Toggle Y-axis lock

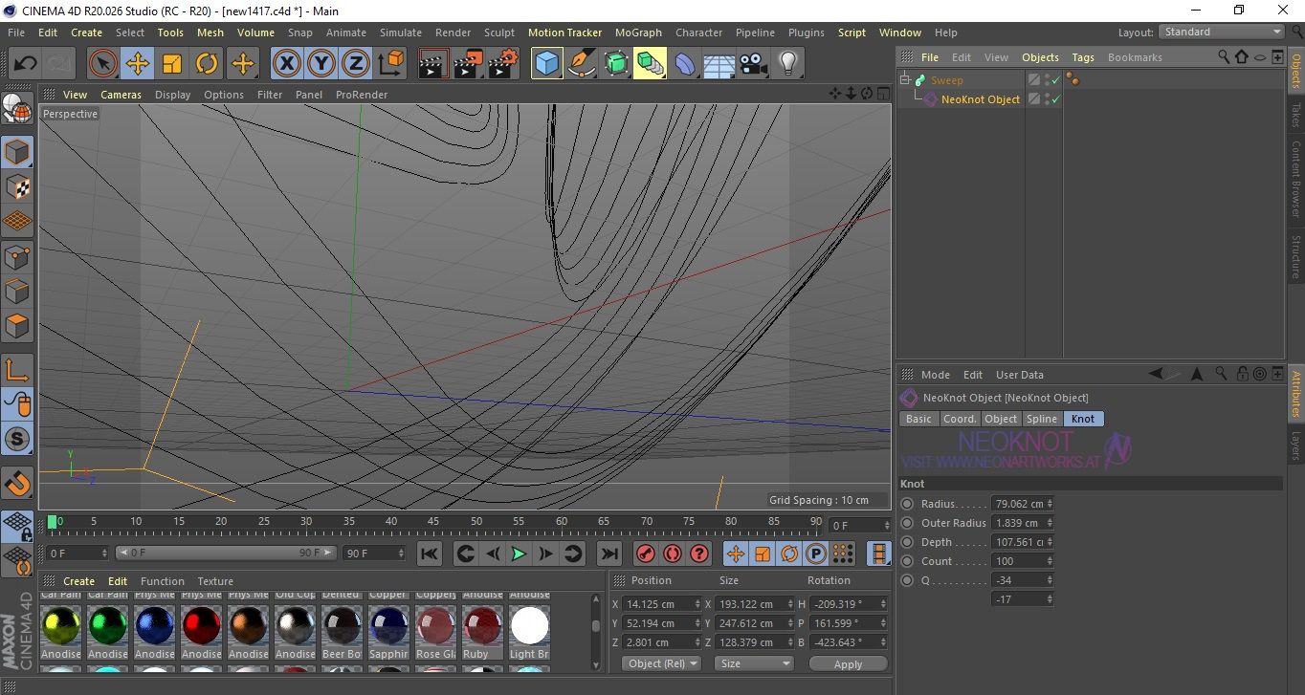coord(321,64)
